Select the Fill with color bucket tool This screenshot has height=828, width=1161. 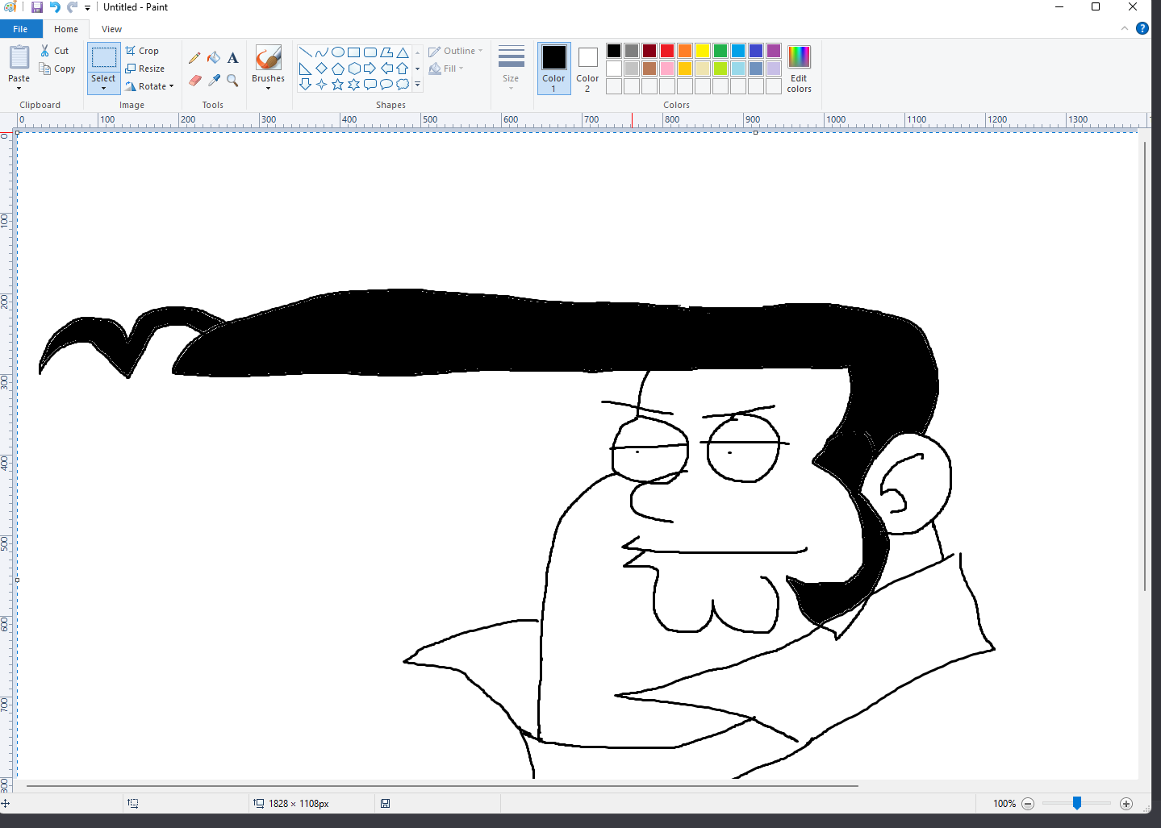214,58
